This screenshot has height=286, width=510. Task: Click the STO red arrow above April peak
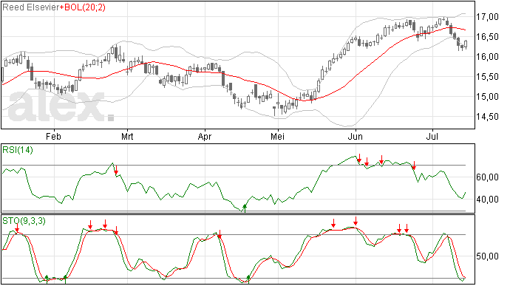click(220, 234)
